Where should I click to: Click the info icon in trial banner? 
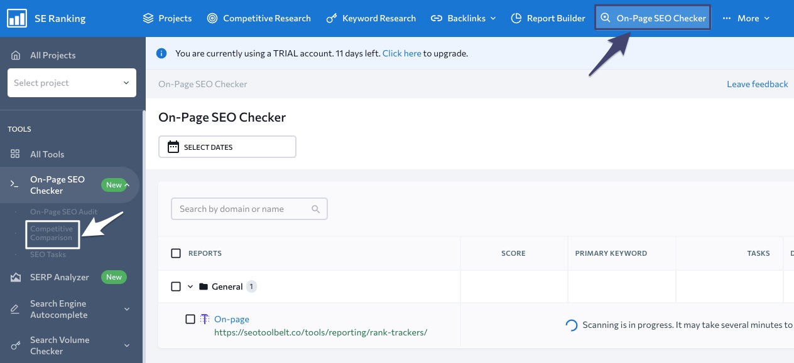161,53
